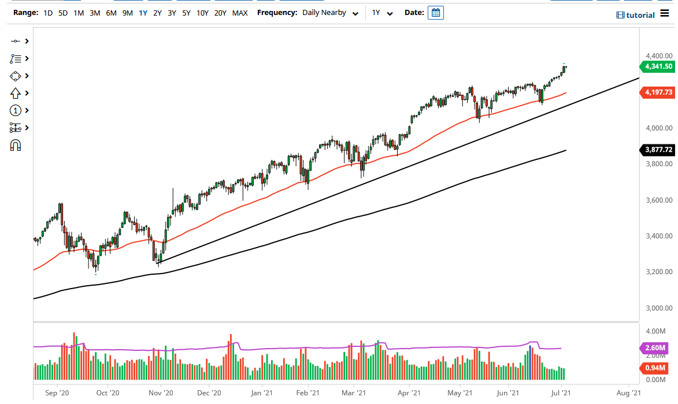Click the tutorial film-strip icon

(x=620, y=14)
